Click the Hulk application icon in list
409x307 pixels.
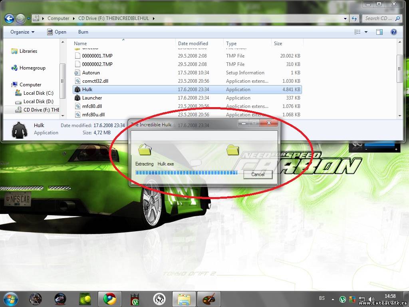77,89
